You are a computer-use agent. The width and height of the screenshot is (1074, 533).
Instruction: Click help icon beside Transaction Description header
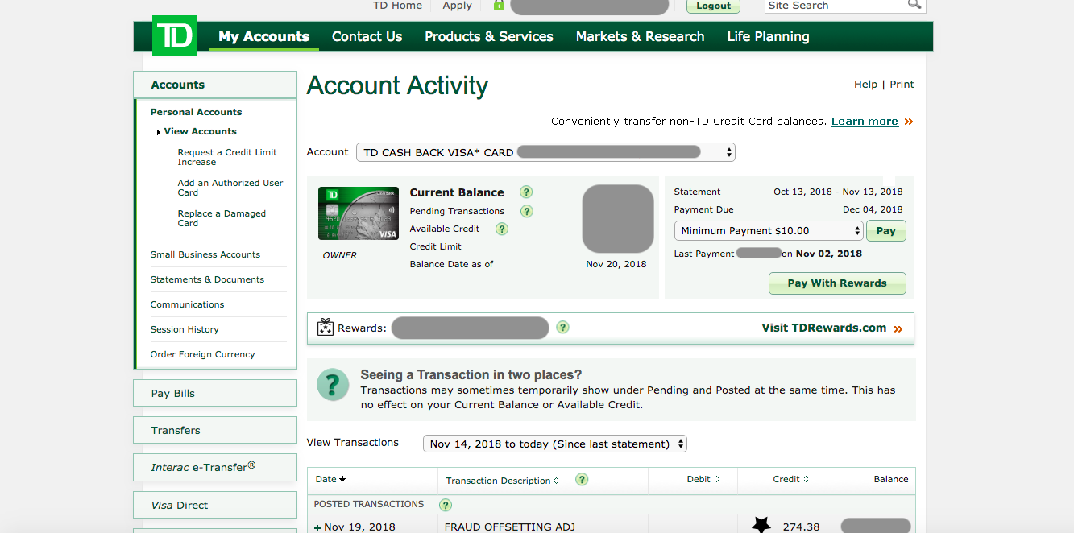(582, 479)
